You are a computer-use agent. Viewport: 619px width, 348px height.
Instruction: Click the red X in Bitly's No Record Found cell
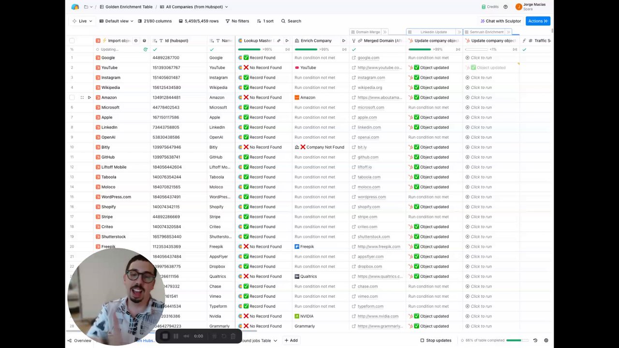[x=246, y=147]
